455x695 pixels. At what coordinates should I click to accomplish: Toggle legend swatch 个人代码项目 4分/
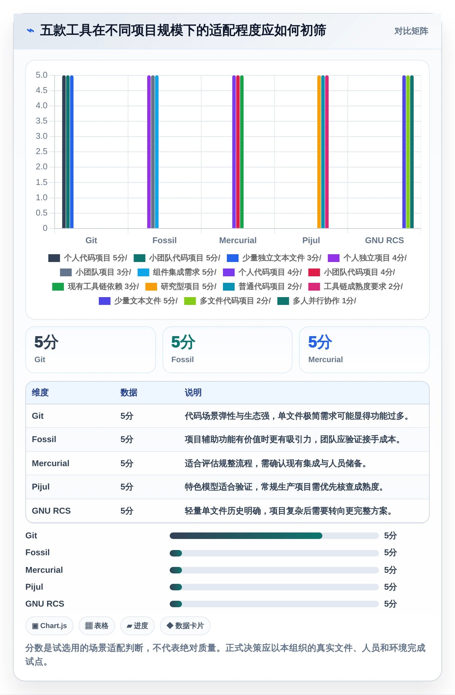(229, 272)
